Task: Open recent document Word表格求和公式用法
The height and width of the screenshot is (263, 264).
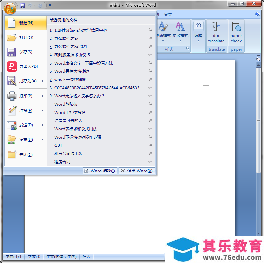Action: pos(76,129)
